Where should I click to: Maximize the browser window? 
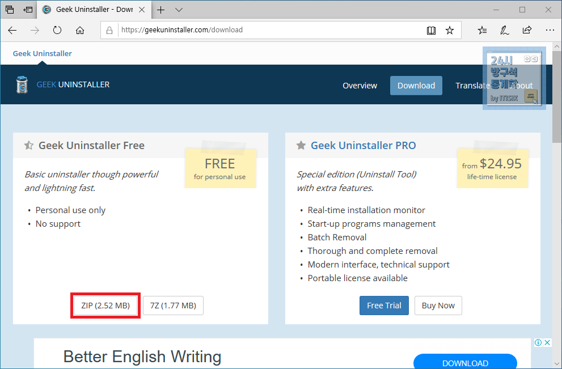[522, 10]
